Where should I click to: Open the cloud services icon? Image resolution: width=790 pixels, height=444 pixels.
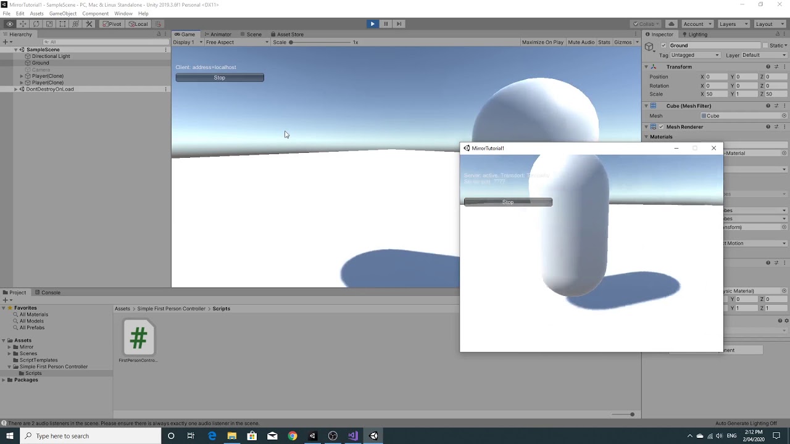671,24
